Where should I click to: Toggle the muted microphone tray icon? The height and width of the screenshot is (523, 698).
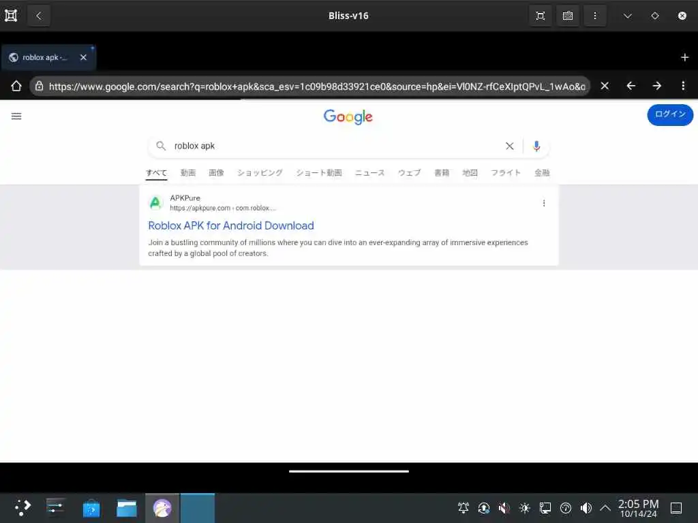(504, 508)
